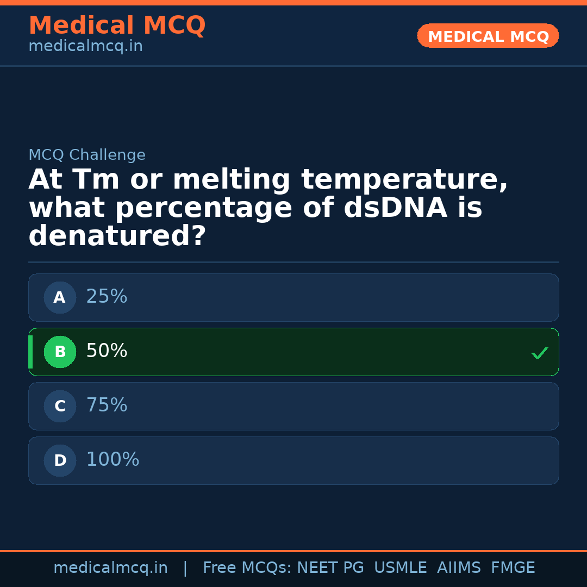Open medicalmcq.in link in the footer
This screenshot has height=587, width=587.
(110, 568)
